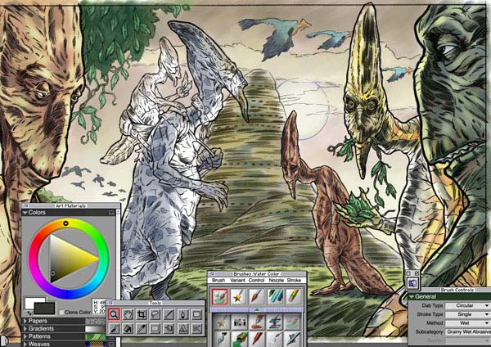Choose the faded star brush in drawer
Viewport: 491px width, 347px height.
click(222, 323)
